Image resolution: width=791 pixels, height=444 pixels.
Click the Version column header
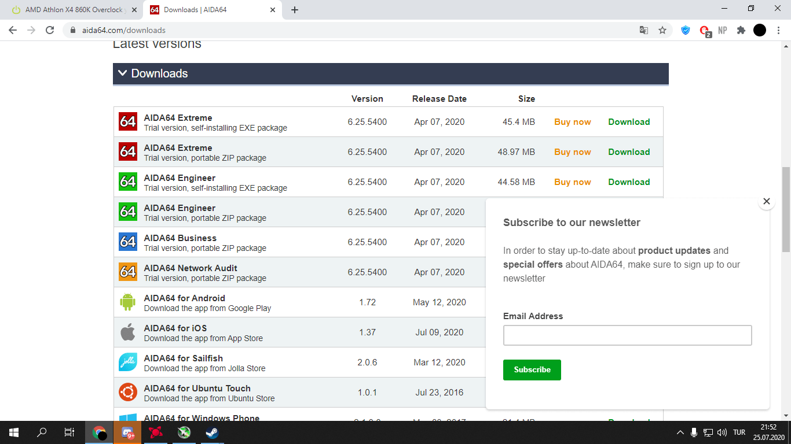367,99
